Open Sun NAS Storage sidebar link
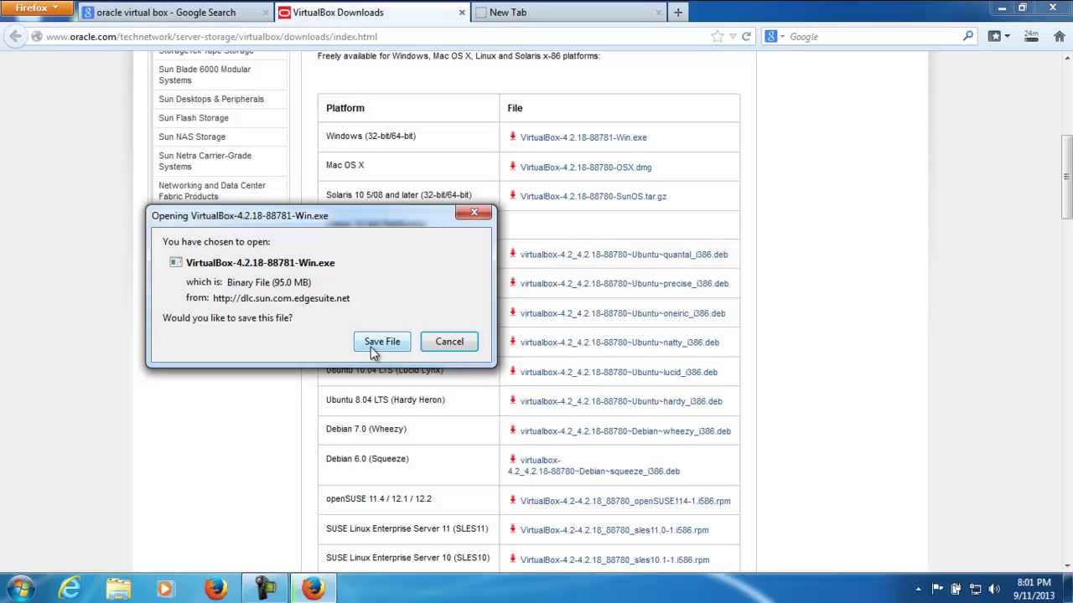The width and height of the screenshot is (1073, 603). tap(192, 137)
